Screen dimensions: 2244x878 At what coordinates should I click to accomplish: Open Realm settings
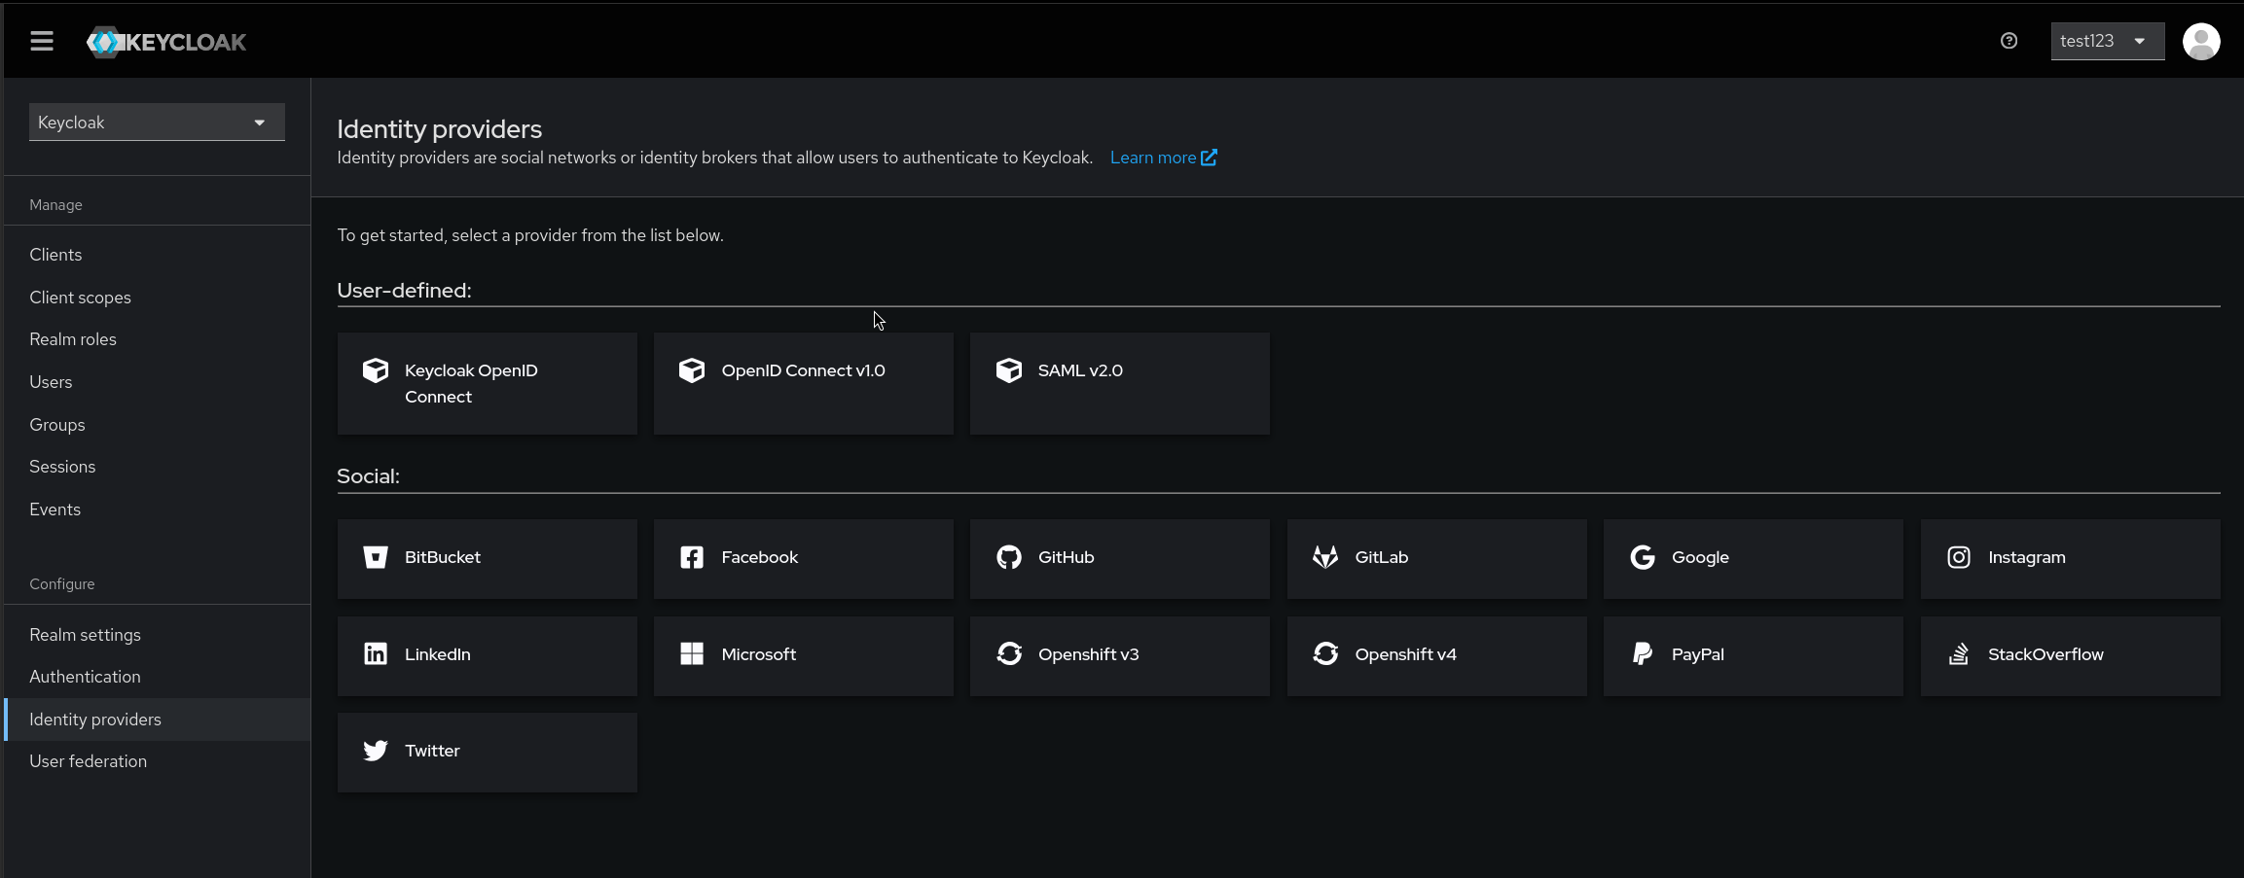click(x=85, y=635)
